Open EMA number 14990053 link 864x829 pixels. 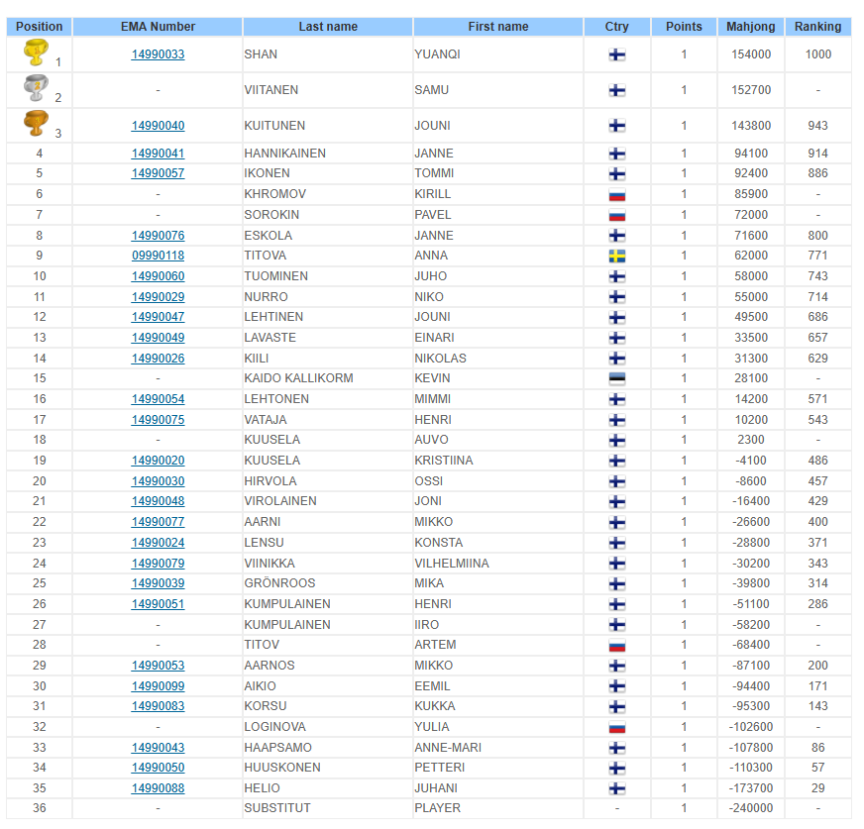[x=158, y=666]
